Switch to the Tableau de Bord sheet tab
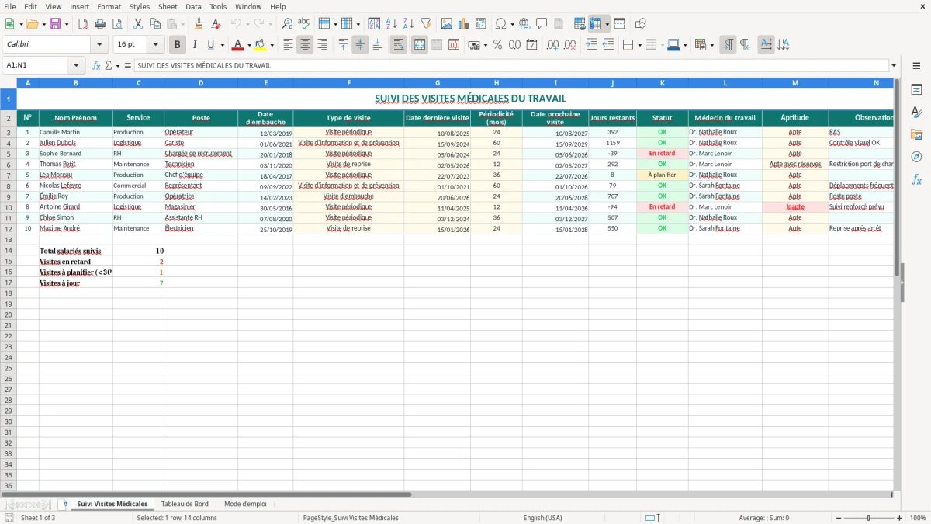 click(x=185, y=505)
